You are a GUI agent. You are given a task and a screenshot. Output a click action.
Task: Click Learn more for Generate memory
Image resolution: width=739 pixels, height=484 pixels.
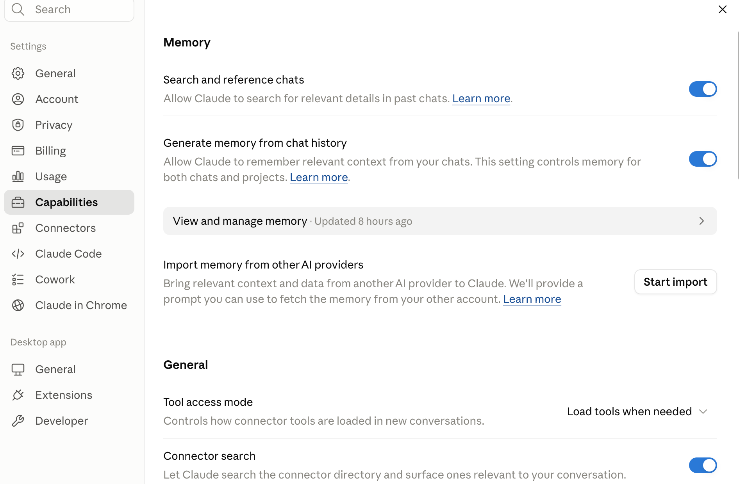[319, 177]
